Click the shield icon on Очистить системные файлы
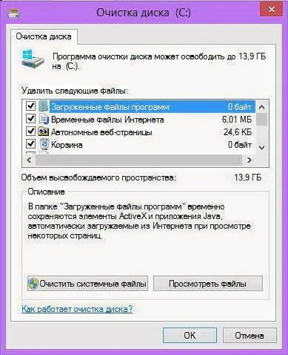 [33, 283]
